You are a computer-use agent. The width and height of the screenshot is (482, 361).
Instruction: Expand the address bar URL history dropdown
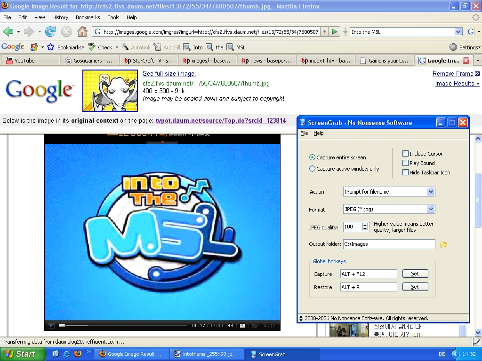point(324,31)
